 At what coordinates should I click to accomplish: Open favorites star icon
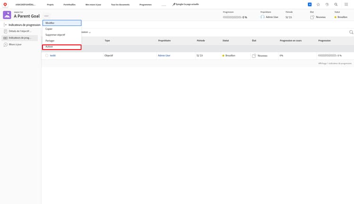[318, 4]
